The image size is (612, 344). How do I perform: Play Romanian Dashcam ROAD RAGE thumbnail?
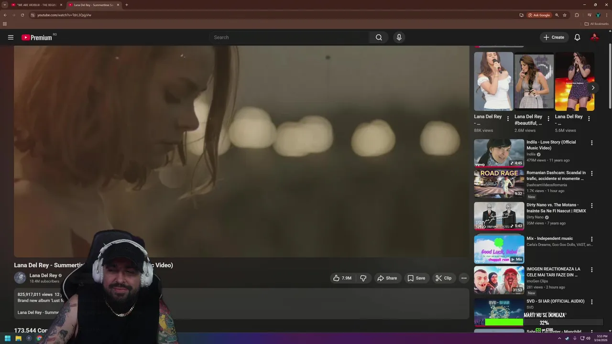coord(499,183)
